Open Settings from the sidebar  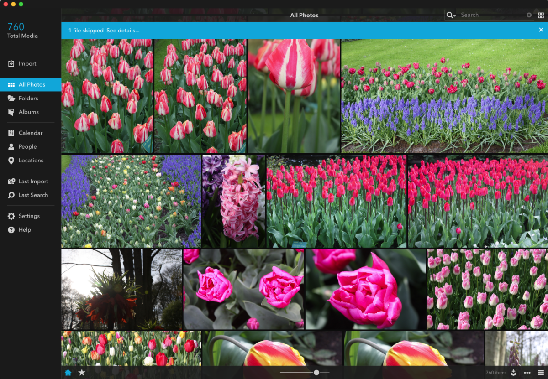[x=29, y=216]
